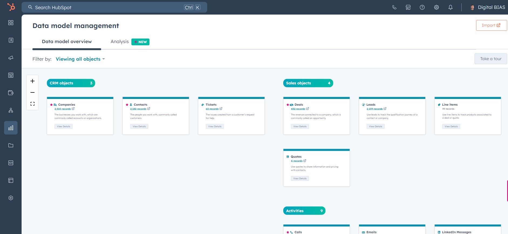Open the Content icon in sidebar
The height and width of the screenshot is (234, 508).
pyautogui.click(x=11, y=75)
